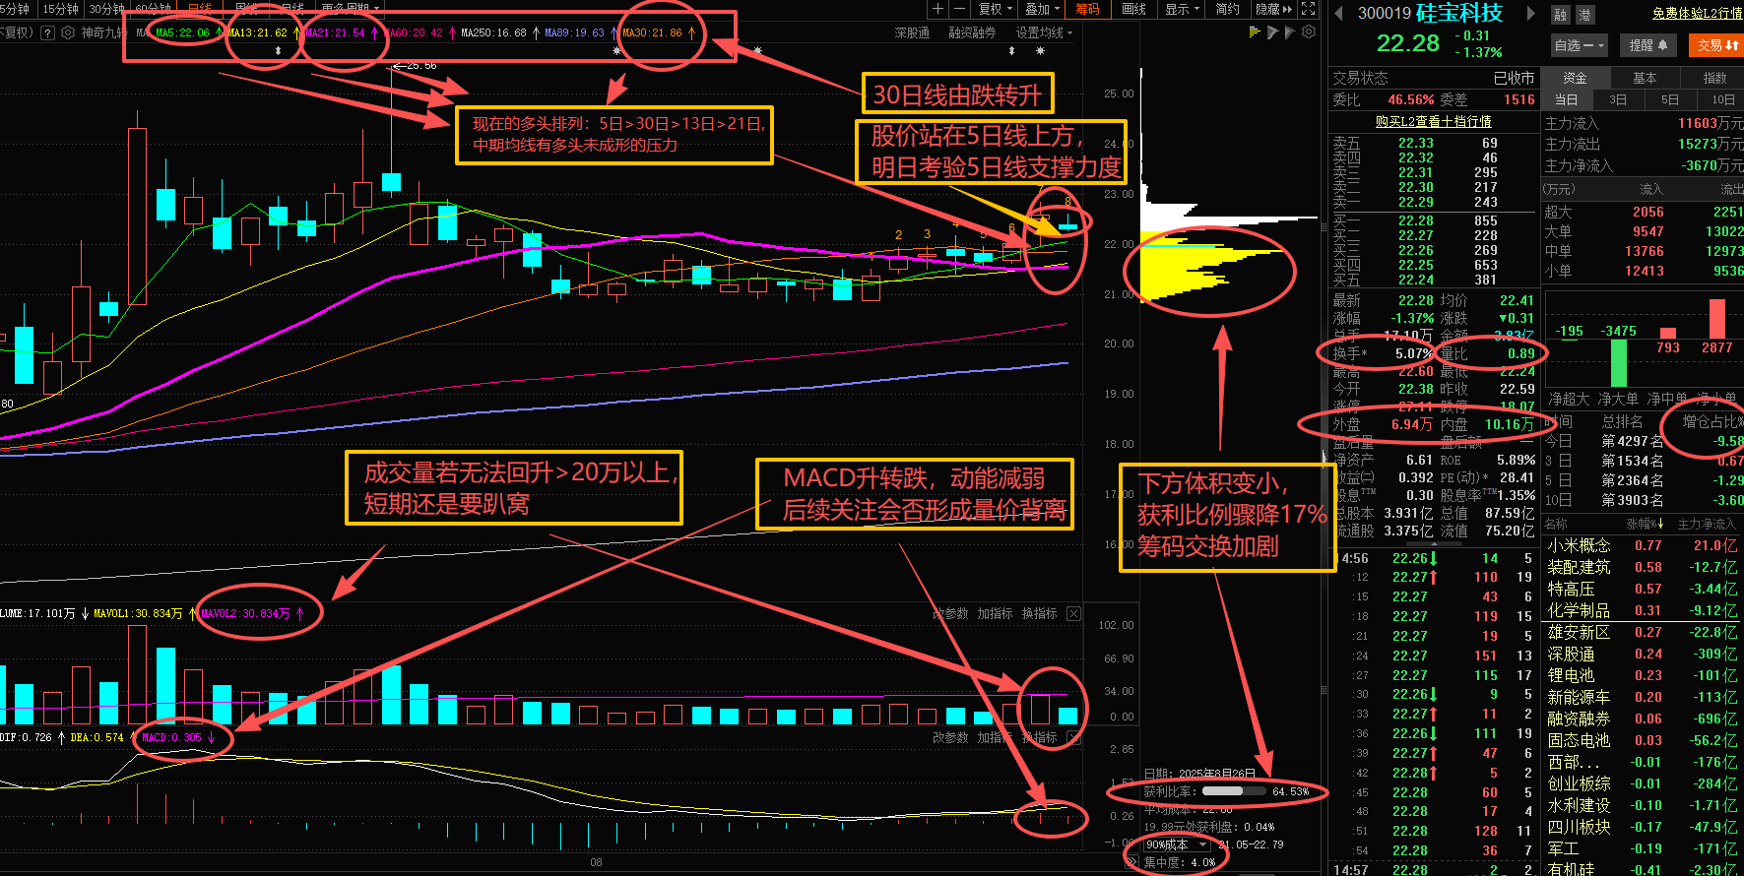Switch to 5分钟 period
The height and width of the screenshot is (876, 1744).
click(x=16, y=9)
